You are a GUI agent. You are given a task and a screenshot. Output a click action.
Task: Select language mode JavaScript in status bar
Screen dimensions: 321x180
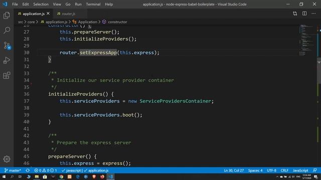pos(300,170)
